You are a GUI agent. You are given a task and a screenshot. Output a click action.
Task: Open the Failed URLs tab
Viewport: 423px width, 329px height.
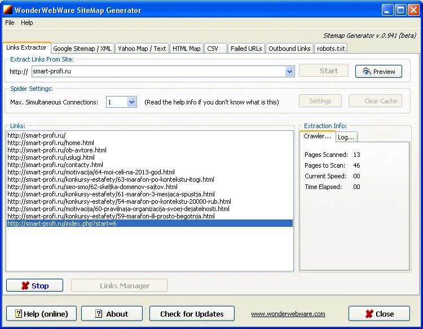(x=246, y=49)
